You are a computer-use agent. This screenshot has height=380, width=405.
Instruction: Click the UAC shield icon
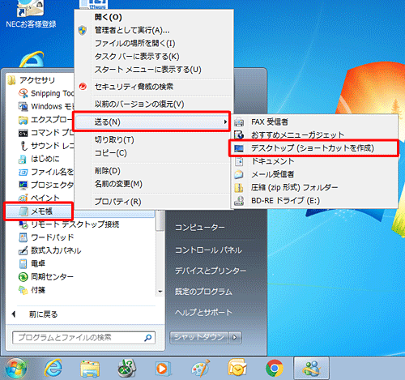(x=83, y=30)
